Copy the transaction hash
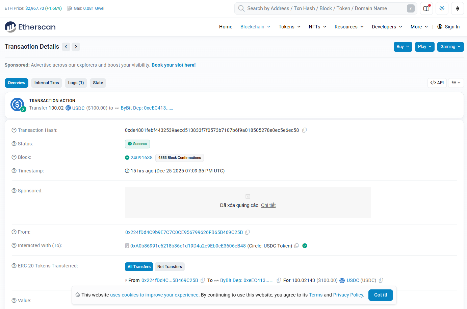 [x=304, y=130]
